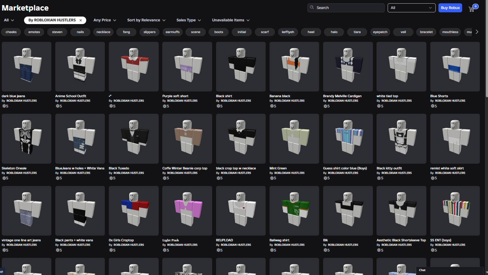Click BlueJeans w holes + White Vans title
This screenshot has width=488, height=275.
[80, 168]
